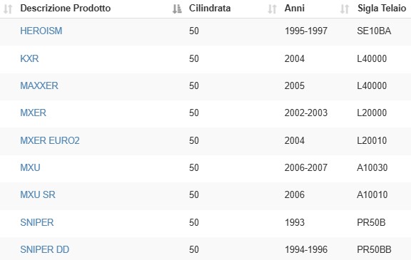Select the SNIPER product link
Image resolution: width=411 pixels, height=260 pixels.
point(37,222)
